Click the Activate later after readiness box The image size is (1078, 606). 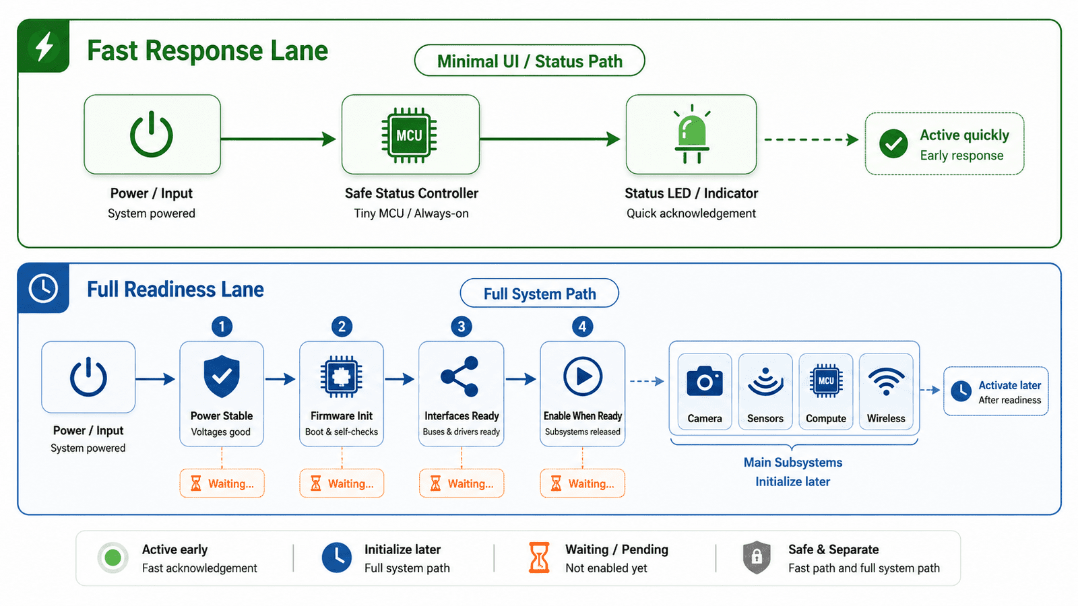coord(996,391)
